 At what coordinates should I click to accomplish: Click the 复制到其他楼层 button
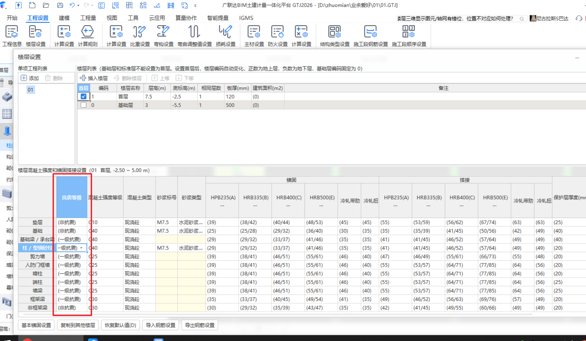[x=78, y=325]
